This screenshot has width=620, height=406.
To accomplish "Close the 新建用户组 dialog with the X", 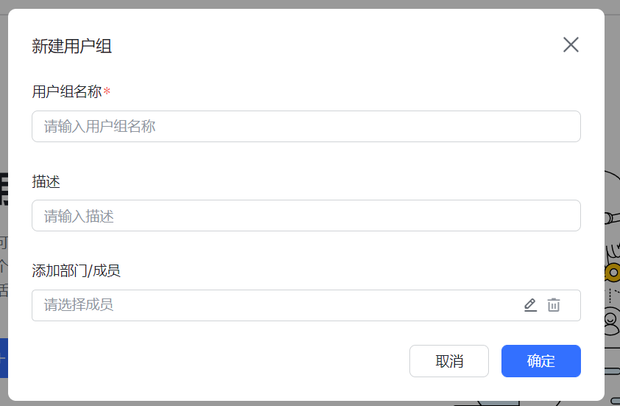I will (x=571, y=45).
